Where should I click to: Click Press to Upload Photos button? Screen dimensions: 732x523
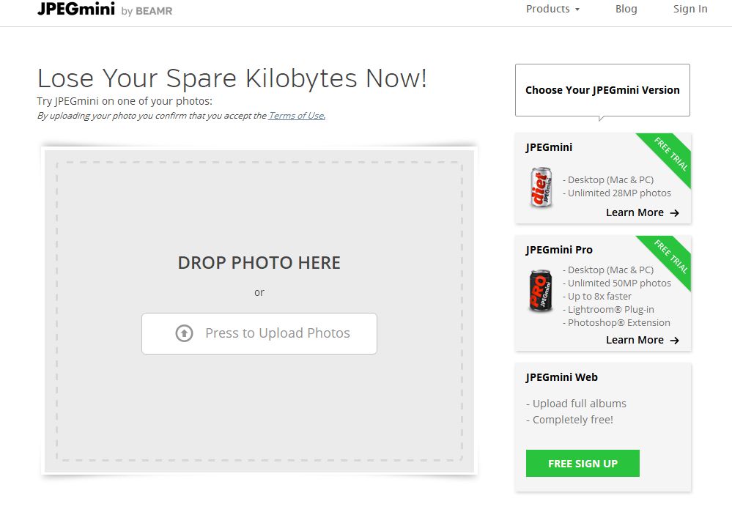[x=259, y=333]
